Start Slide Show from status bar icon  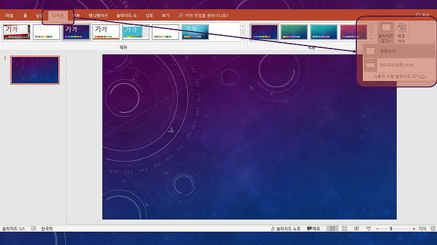click(368, 229)
